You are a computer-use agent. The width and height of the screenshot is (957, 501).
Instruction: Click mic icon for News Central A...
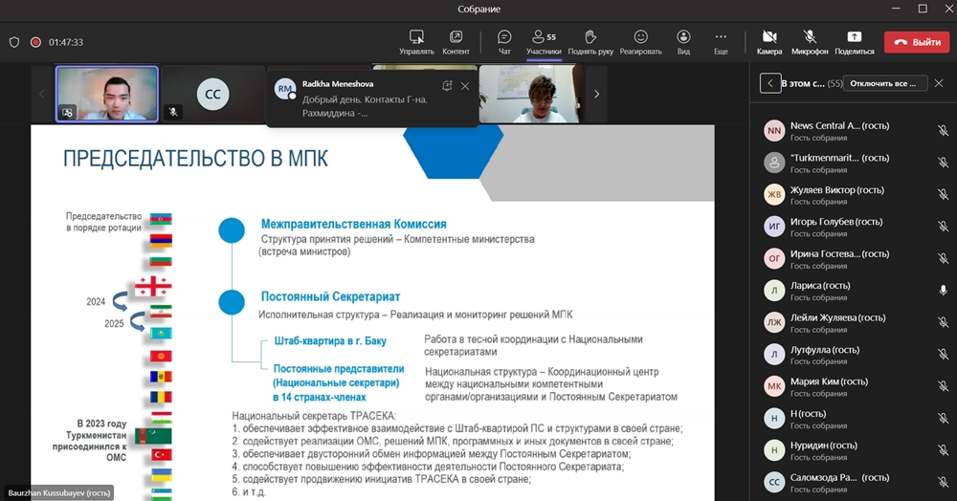(x=943, y=130)
